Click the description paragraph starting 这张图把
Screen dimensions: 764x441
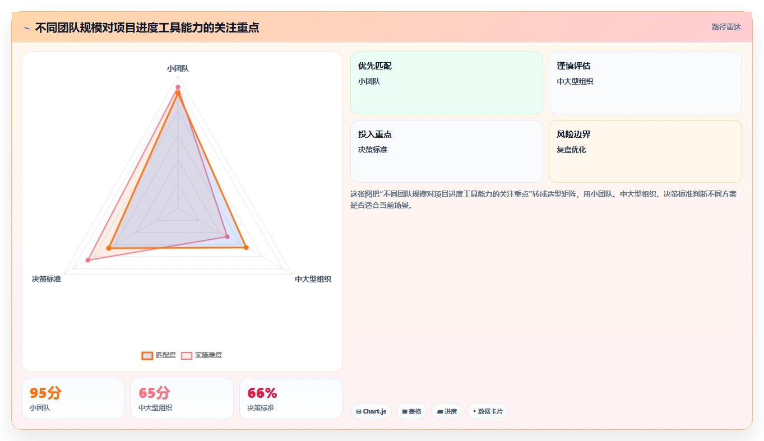click(544, 199)
